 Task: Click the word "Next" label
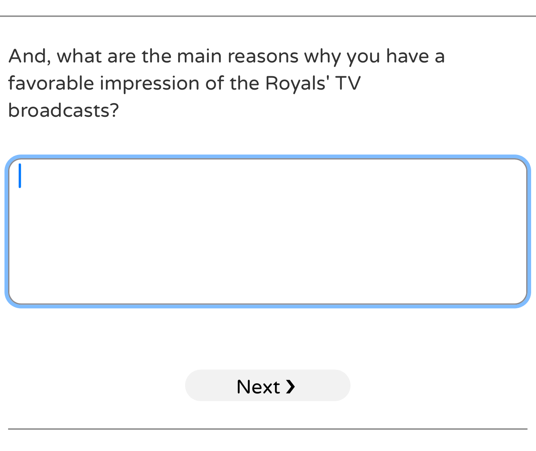258,387
